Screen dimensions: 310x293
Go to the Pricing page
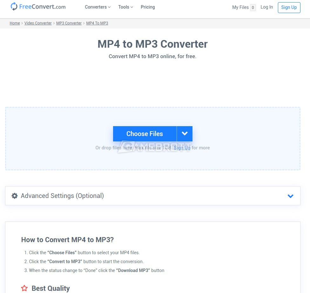[148, 7]
